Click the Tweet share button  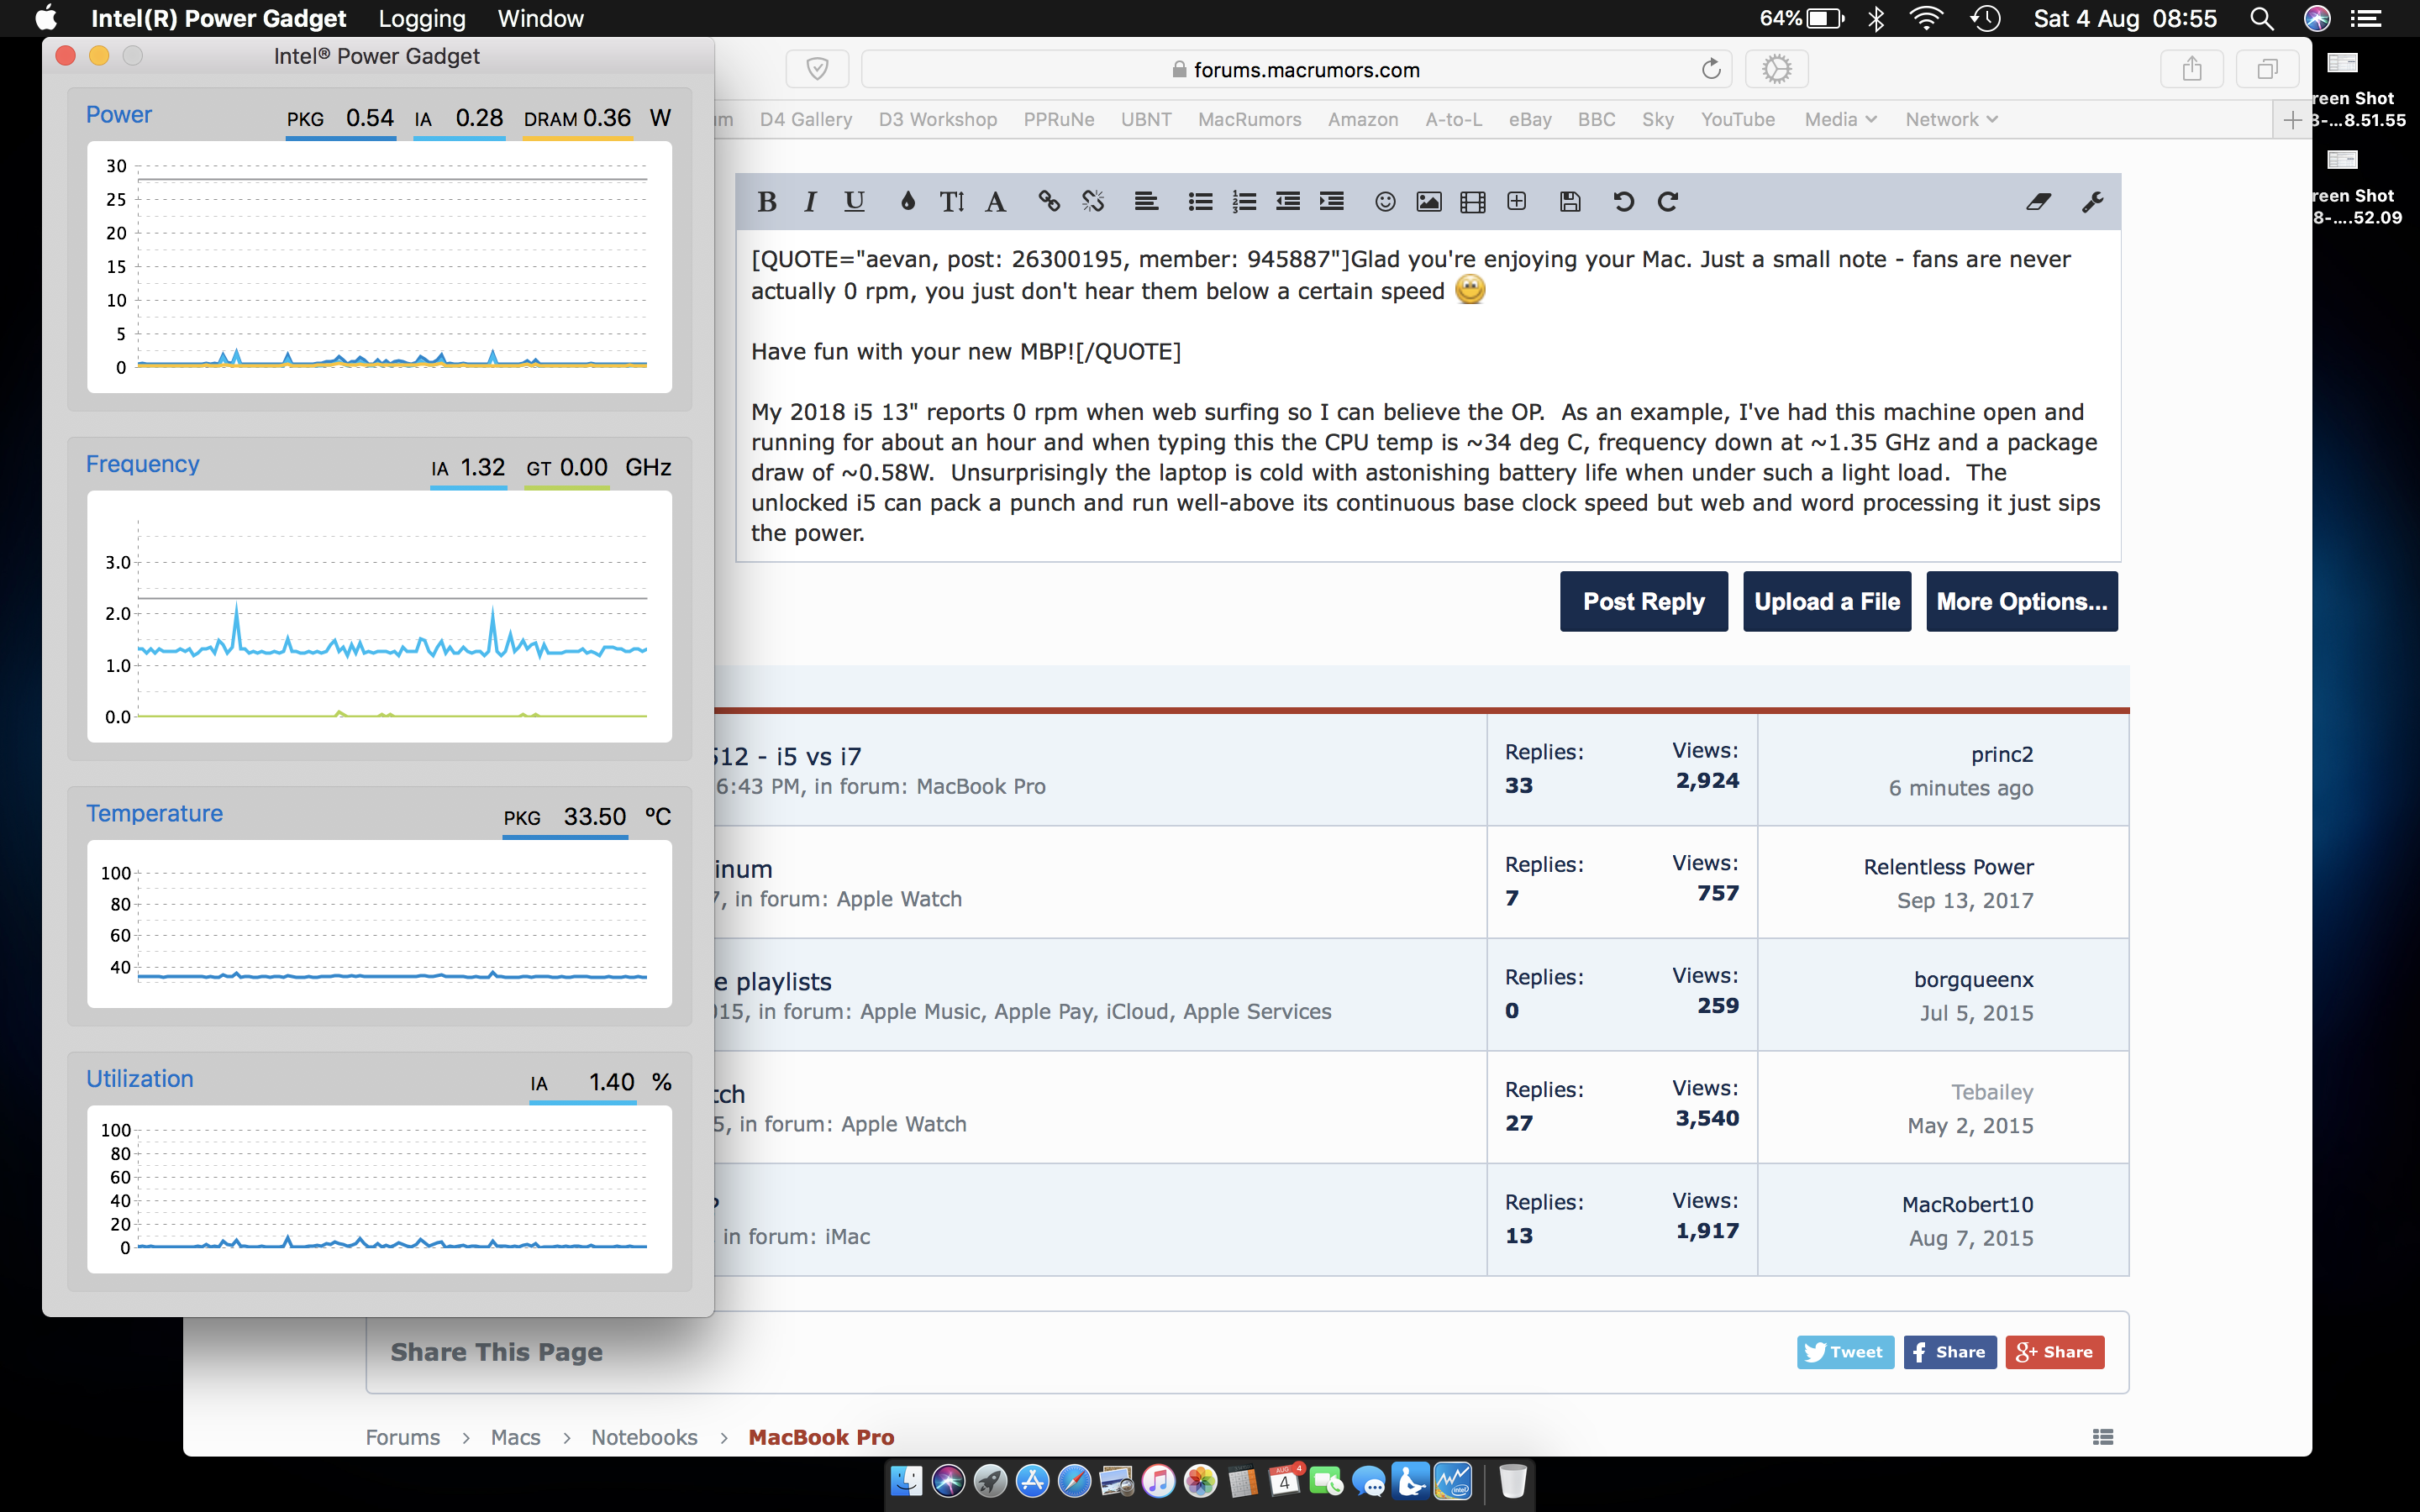(1845, 1352)
